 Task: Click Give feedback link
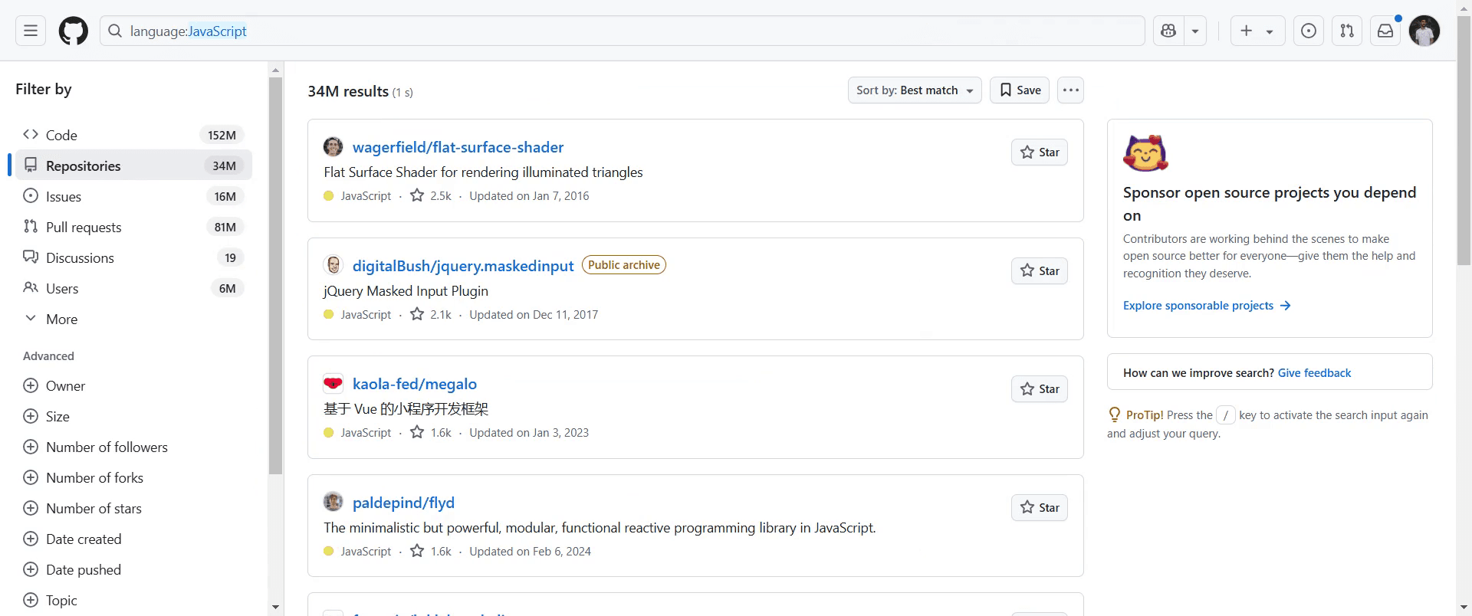(1314, 373)
